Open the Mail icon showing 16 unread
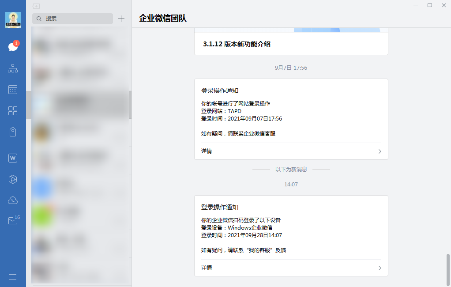The height and width of the screenshot is (287, 451). 13,221
